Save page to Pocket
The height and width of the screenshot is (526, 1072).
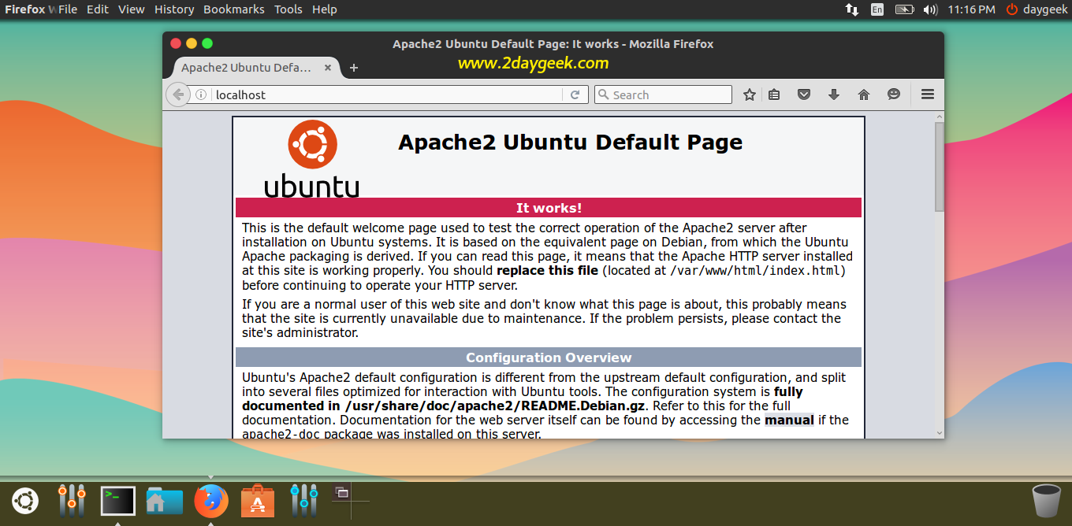[x=804, y=94]
